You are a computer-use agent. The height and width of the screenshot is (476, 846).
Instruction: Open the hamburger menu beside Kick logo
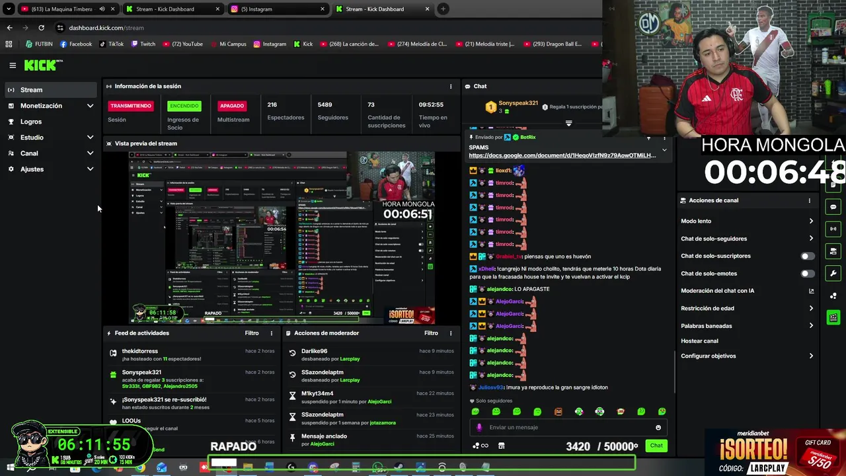[13, 65]
